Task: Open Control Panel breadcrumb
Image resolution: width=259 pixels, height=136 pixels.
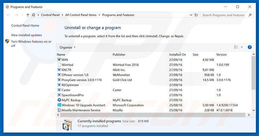Action: 50,15
